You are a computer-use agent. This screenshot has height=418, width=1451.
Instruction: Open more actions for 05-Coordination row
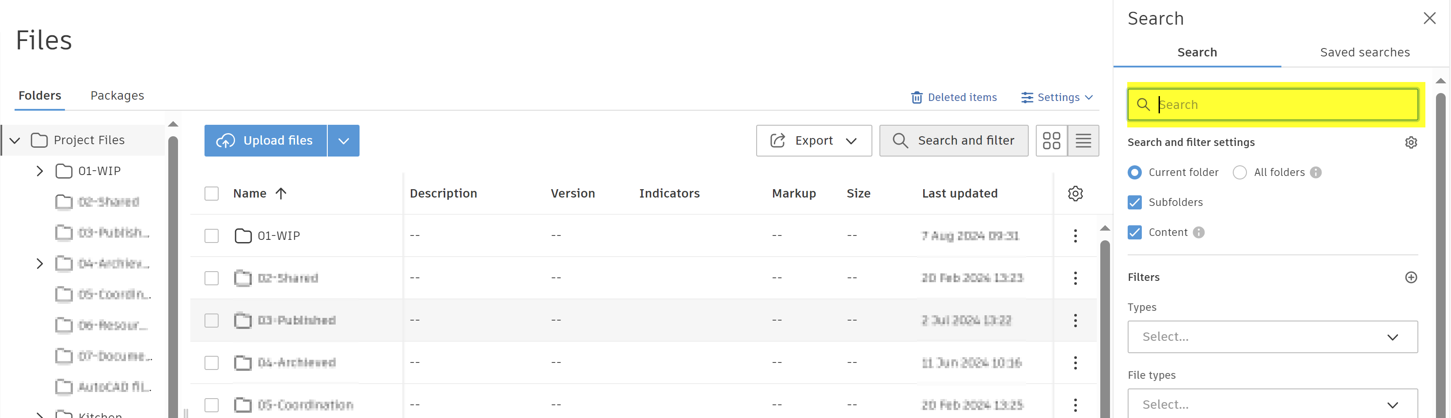1075,405
